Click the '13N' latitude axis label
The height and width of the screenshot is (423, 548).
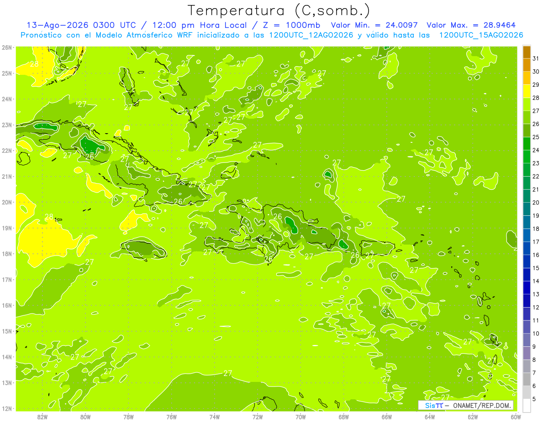7,383
